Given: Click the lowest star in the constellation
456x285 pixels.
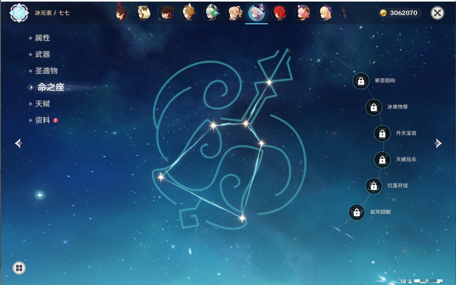Looking at the screenshot, I should tap(242, 218).
